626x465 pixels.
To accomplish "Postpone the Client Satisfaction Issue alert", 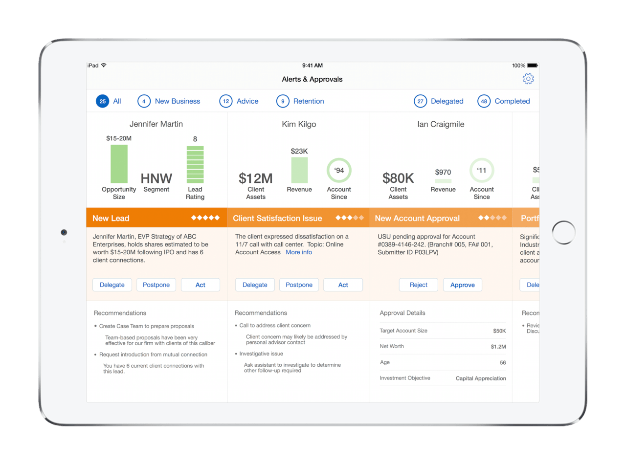I will (299, 285).
